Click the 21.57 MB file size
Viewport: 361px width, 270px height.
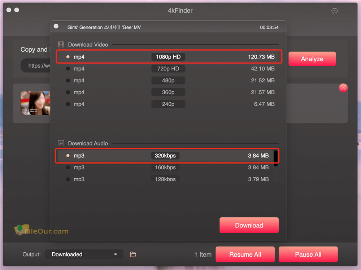(263, 92)
